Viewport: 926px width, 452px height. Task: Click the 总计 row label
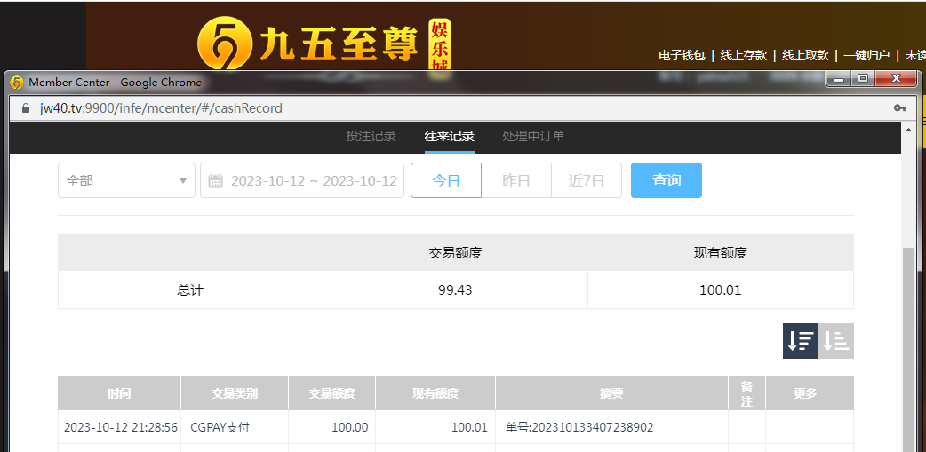click(190, 289)
